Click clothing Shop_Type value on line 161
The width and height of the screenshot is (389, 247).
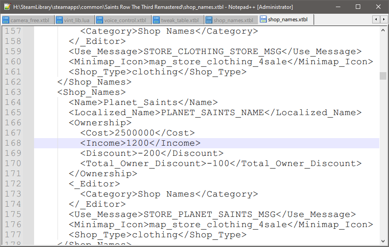[x=155, y=72]
